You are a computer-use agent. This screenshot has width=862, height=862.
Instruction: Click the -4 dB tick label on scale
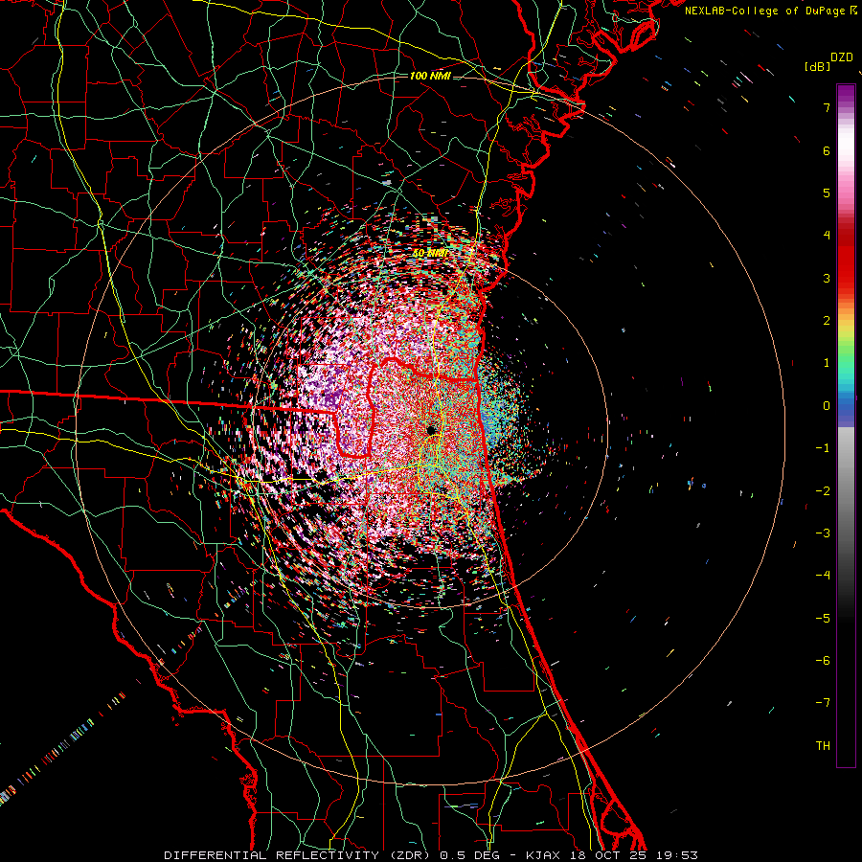pos(823,576)
